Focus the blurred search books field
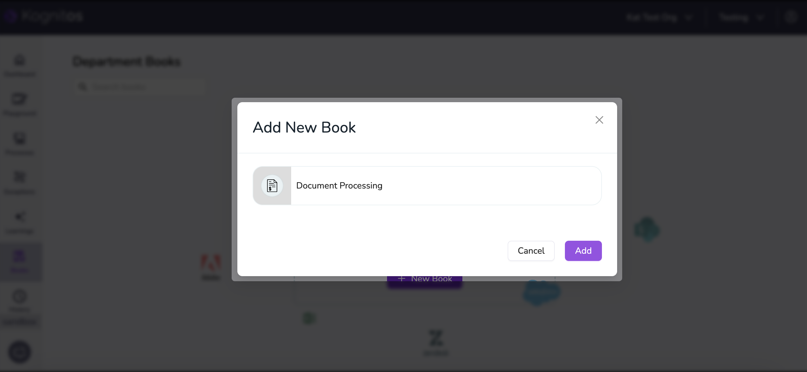The width and height of the screenshot is (807, 372). [140, 87]
